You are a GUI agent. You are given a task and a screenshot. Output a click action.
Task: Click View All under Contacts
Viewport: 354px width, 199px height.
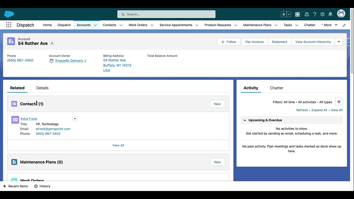118,145
